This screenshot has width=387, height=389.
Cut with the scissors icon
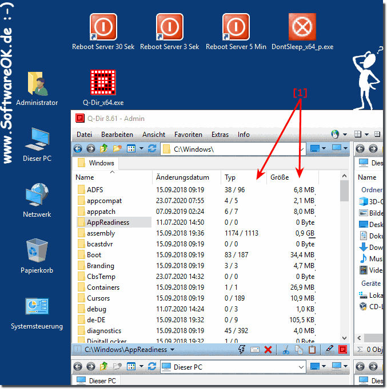click(x=286, y=350)
